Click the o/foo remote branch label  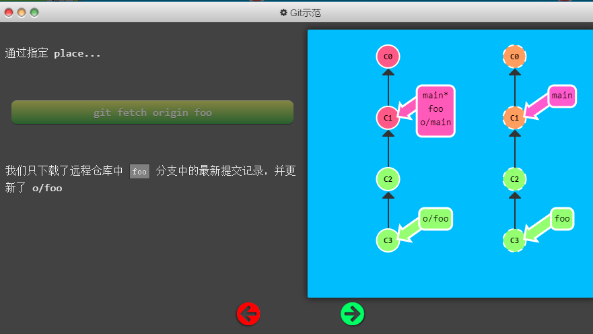435,219
